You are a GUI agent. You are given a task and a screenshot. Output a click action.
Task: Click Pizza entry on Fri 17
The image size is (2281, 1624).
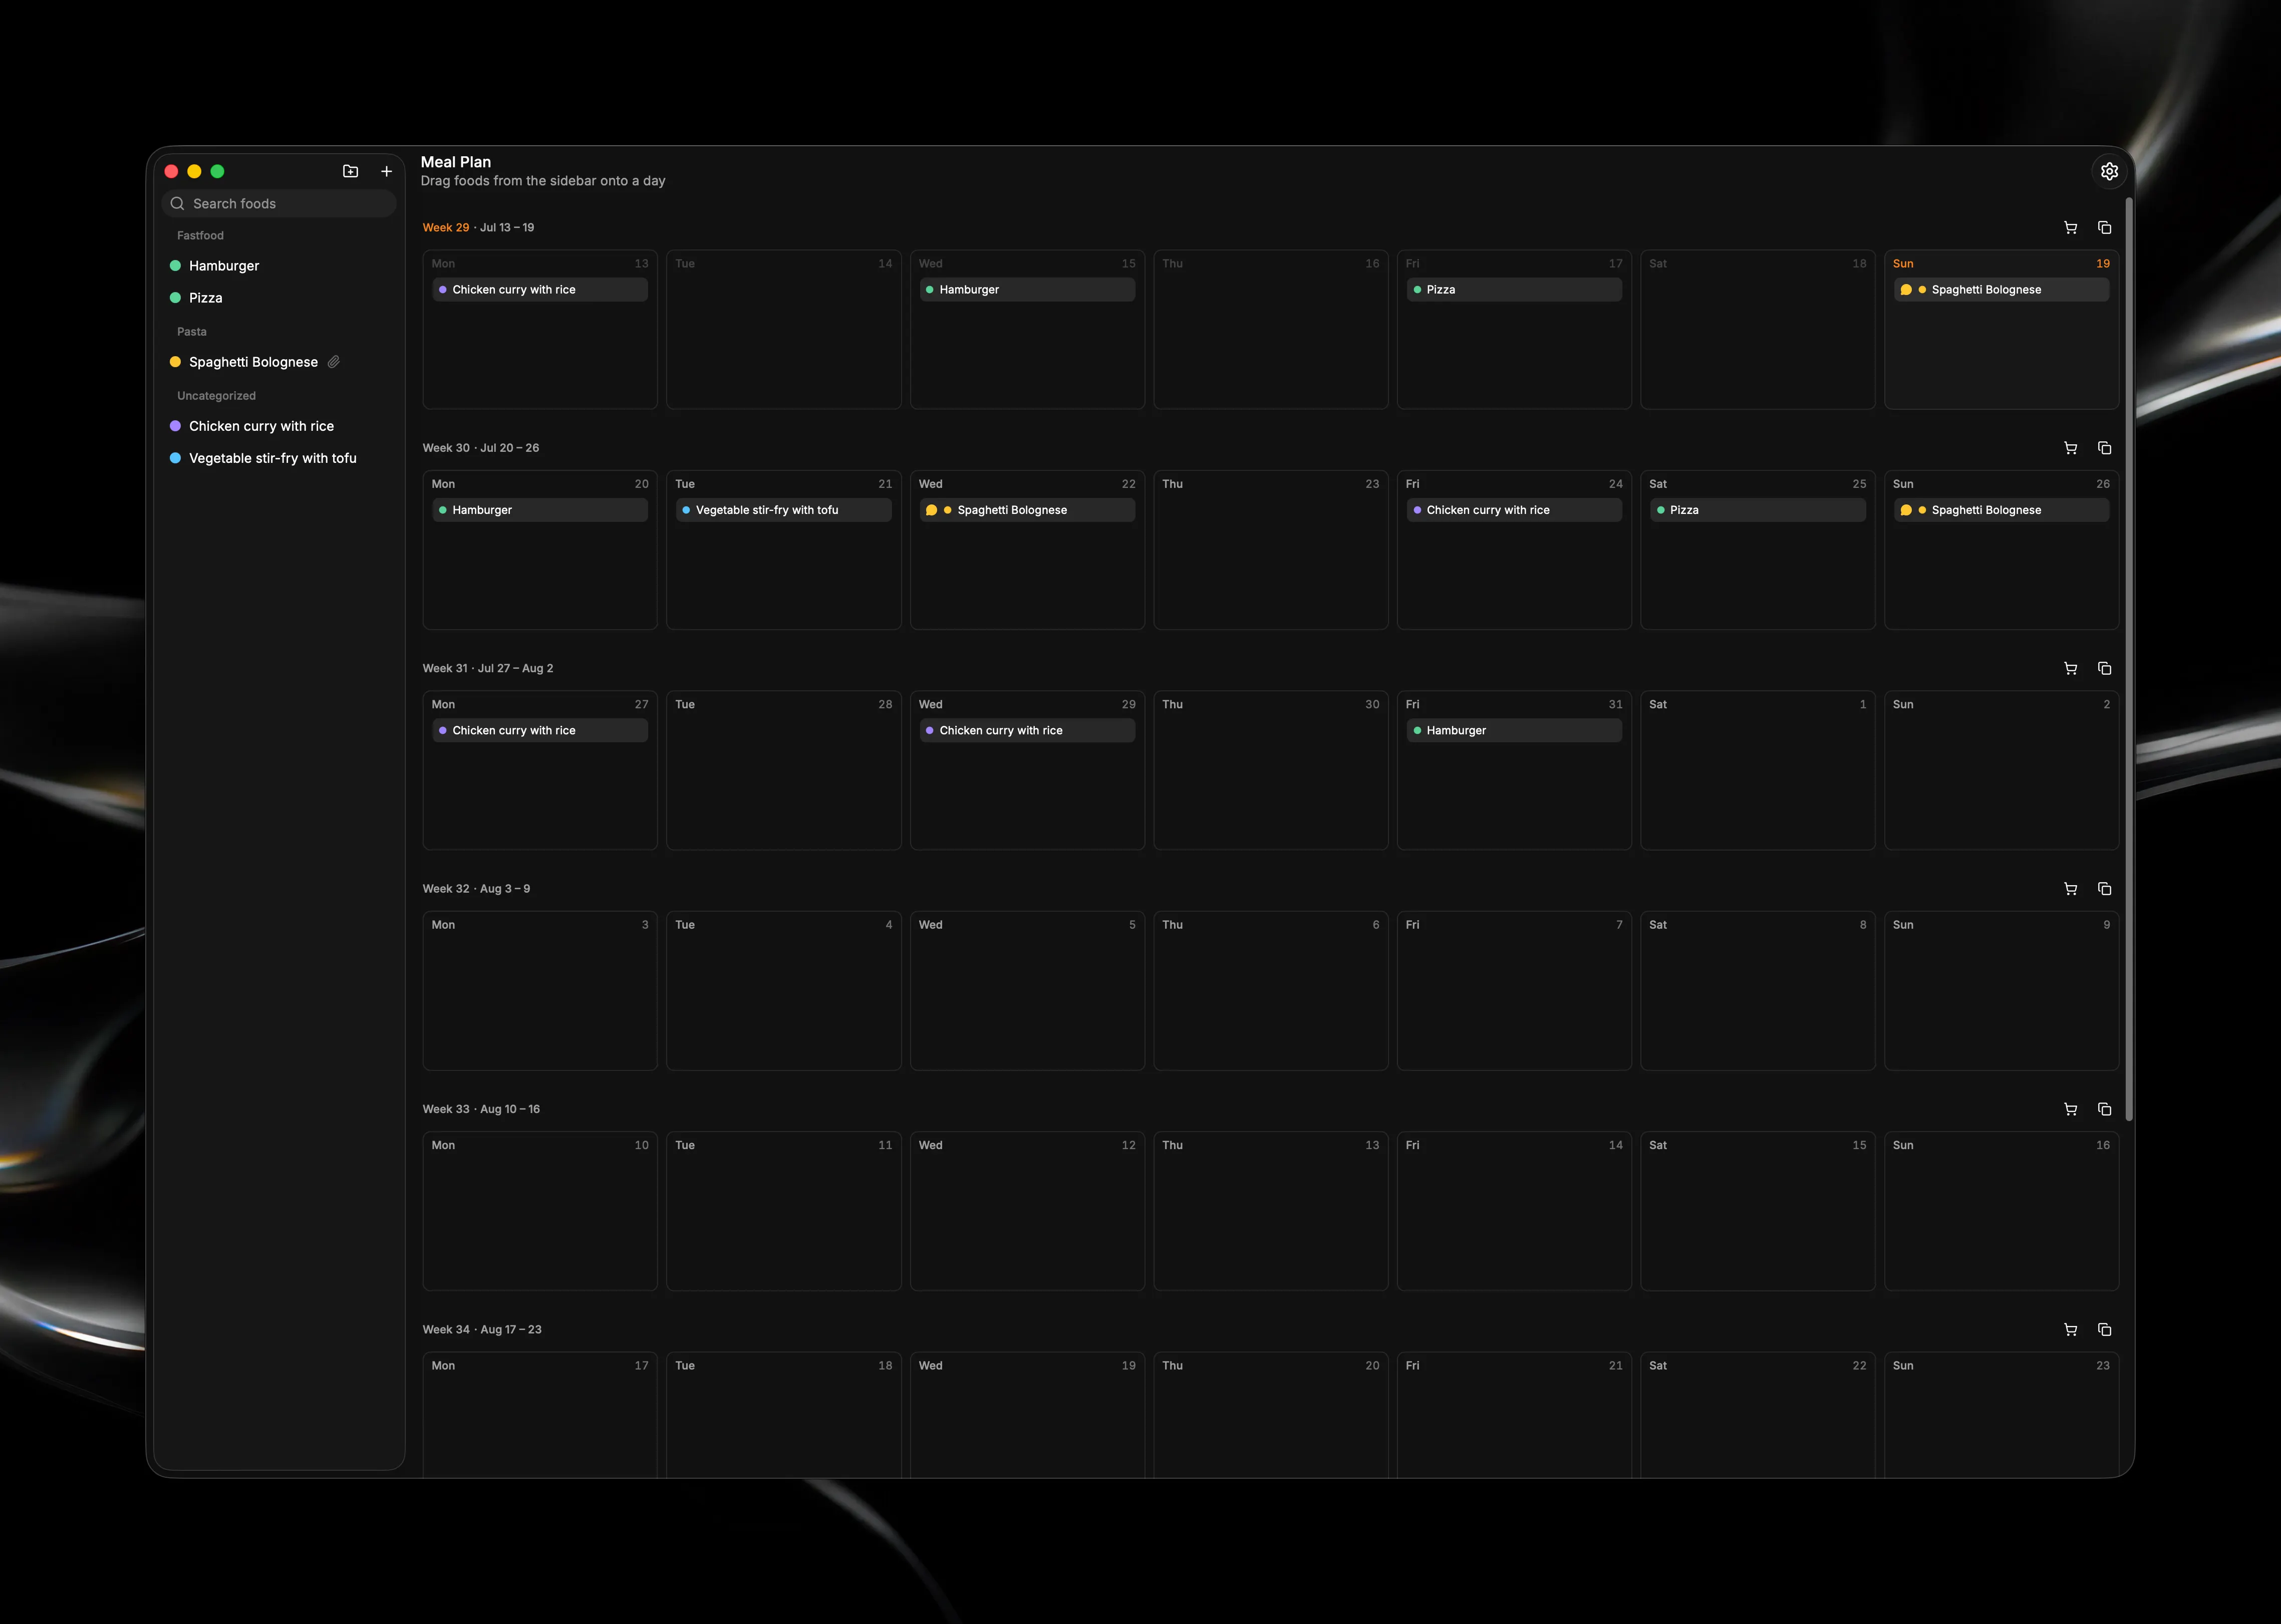[x=1514, y=290]
